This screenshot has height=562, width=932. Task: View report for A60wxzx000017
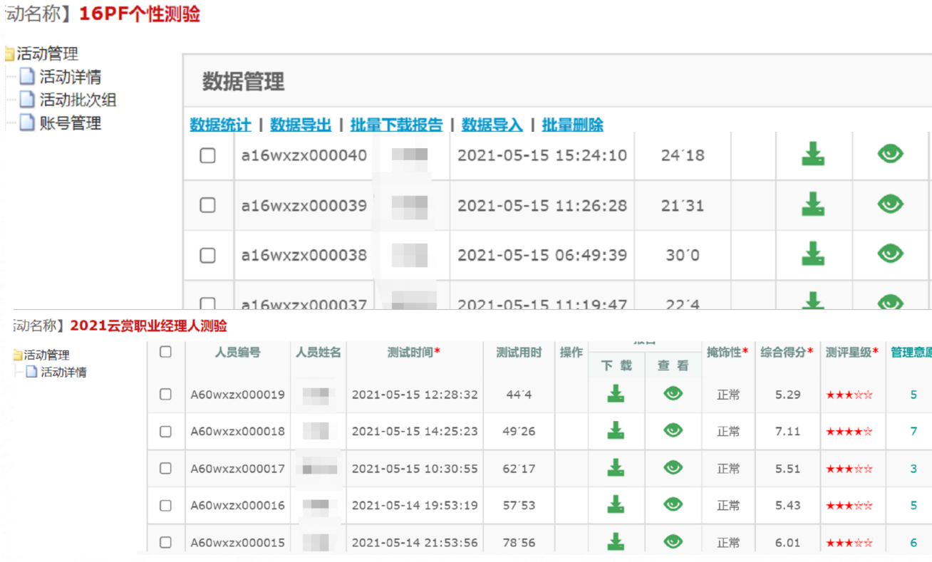coord(673,467)
